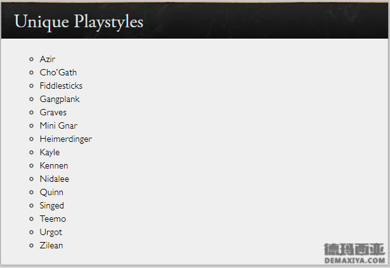
Task: Click the Unique Playstyles header title
Action: 79,22
